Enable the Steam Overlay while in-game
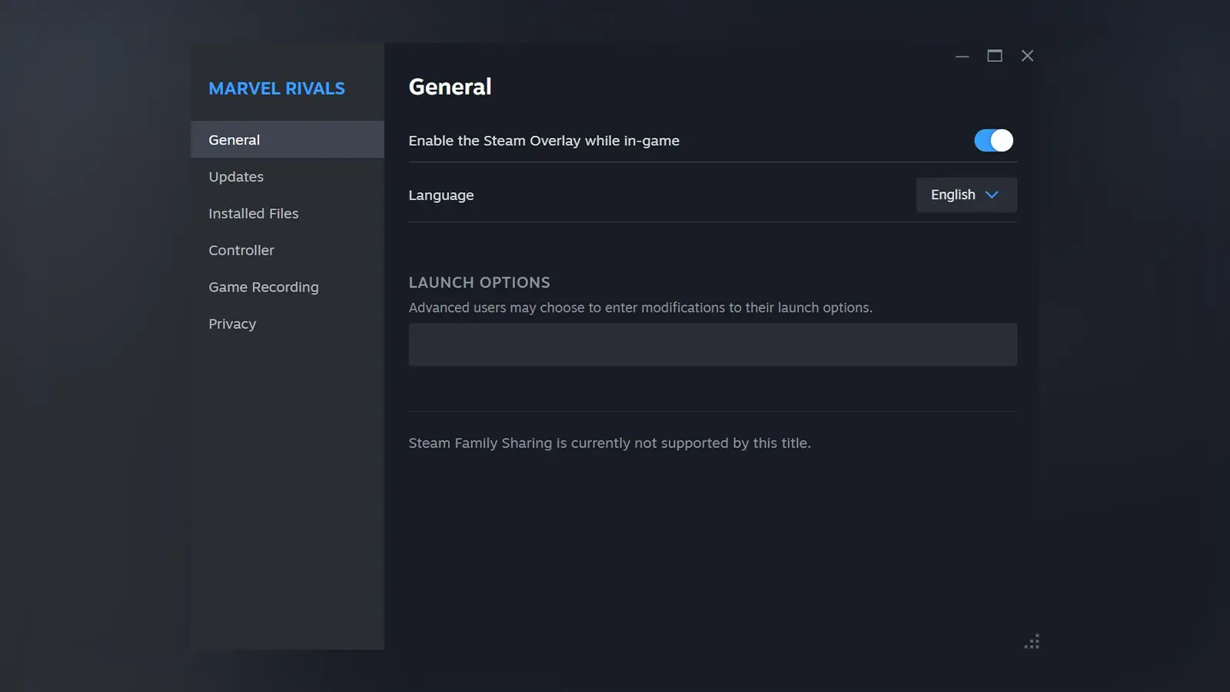1230x692 pixels. pyautogui.click(x=993, y=140)
